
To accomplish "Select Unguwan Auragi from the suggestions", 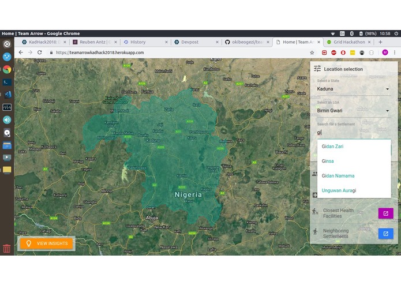I will click(354, 190).
